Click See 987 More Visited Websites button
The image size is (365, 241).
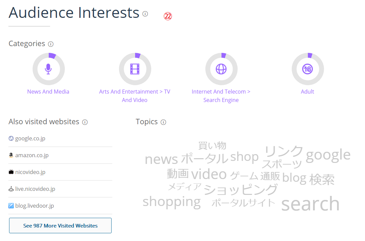coord(60,226)
